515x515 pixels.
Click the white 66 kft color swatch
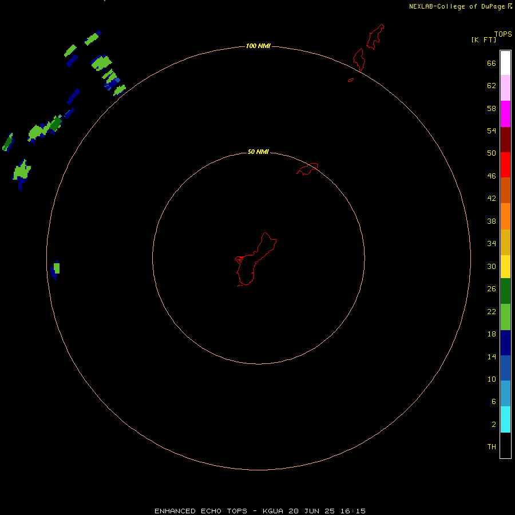[505, 63]
